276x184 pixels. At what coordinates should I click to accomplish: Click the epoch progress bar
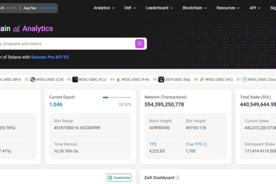[117, 97]
